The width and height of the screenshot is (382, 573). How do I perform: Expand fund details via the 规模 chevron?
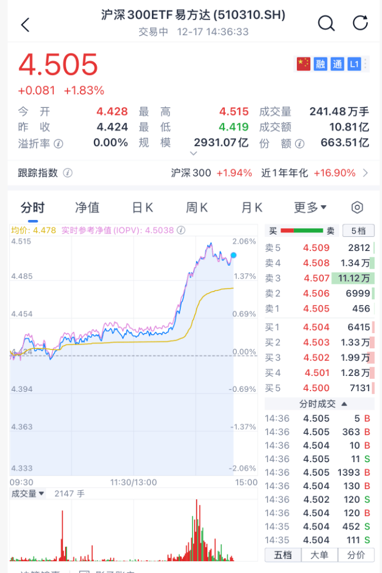[x=194, y=153]
